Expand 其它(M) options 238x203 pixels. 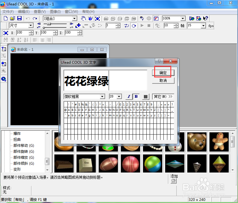(x=163, y=97)
